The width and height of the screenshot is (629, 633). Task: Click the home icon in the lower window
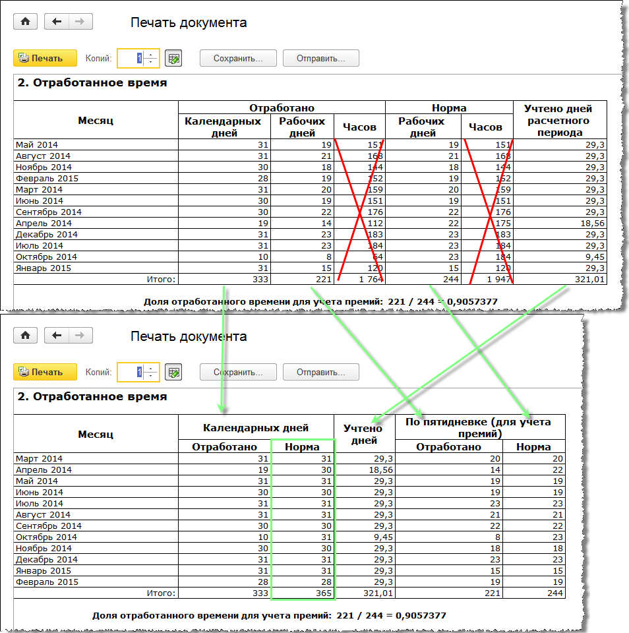point(26,336)
